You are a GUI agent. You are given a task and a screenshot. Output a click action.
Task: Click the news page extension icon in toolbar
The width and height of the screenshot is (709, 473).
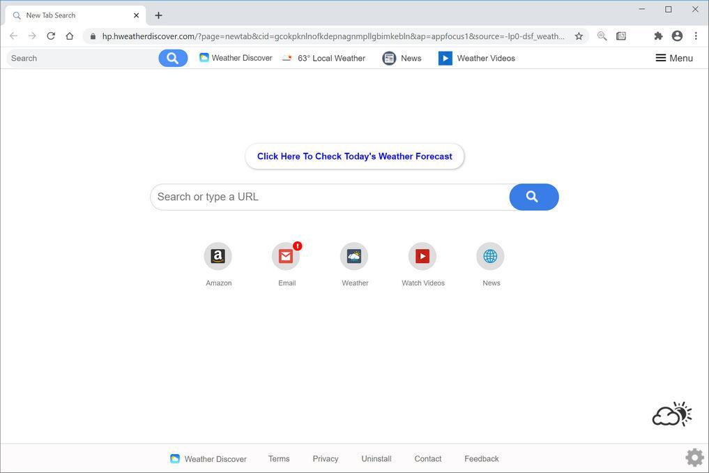pos(621,36)
